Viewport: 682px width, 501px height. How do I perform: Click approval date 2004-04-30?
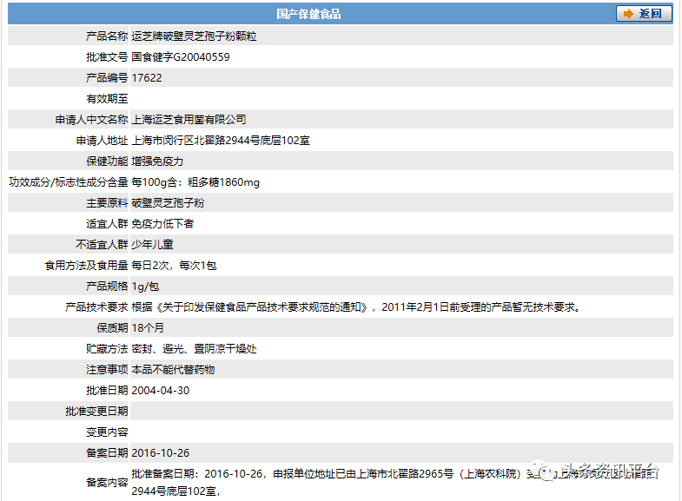[x=160, y=391]
